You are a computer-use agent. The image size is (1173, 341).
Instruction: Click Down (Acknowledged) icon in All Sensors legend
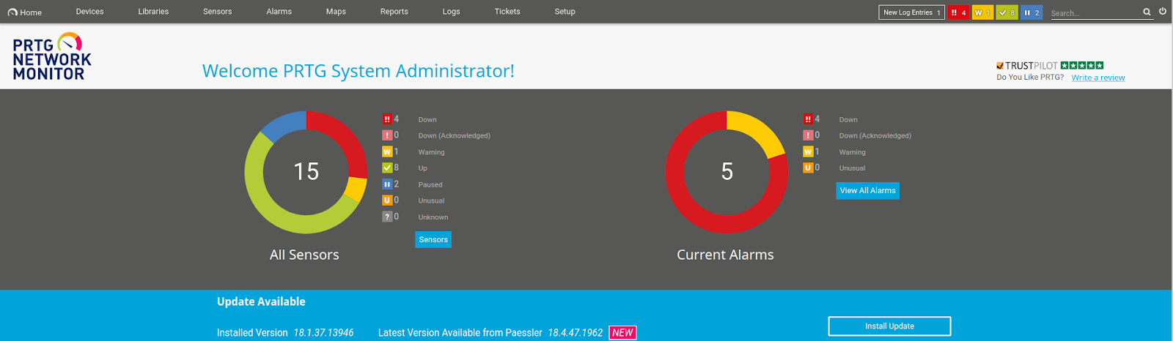386,135
